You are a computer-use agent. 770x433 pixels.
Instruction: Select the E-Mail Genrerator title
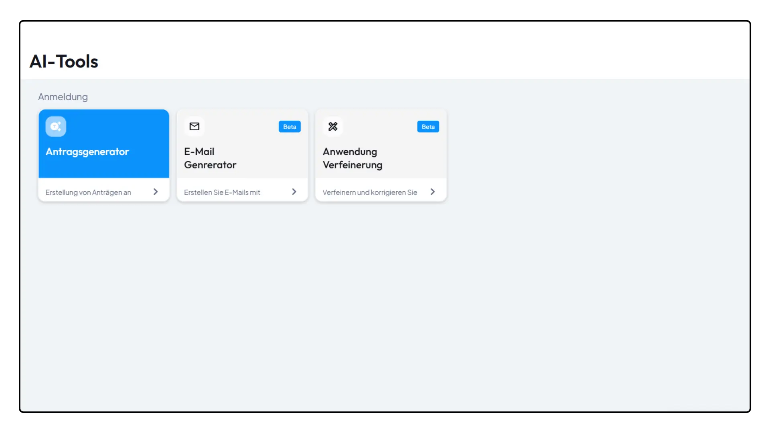pyautogui.click(x=210, y=158)
